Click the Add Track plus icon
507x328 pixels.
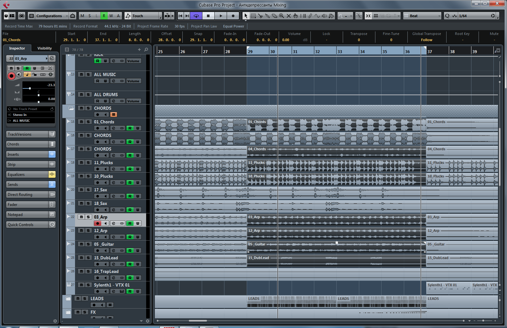point(139,50)
